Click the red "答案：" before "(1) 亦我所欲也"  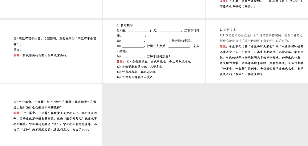point(120,61)
